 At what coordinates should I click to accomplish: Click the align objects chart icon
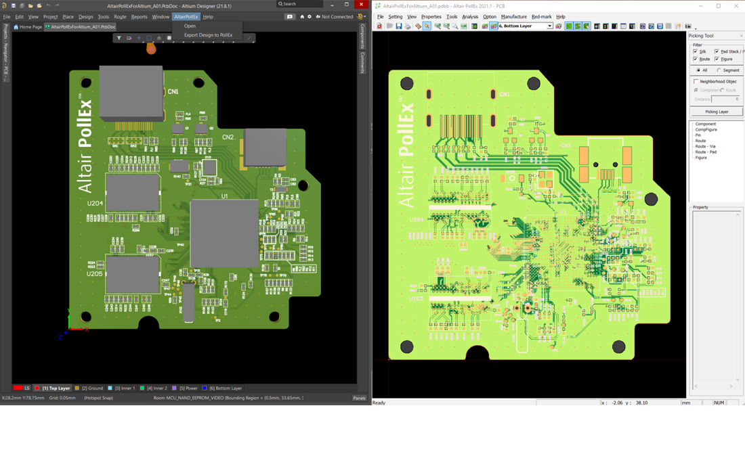pyautogui.click(x=158, y=38)
